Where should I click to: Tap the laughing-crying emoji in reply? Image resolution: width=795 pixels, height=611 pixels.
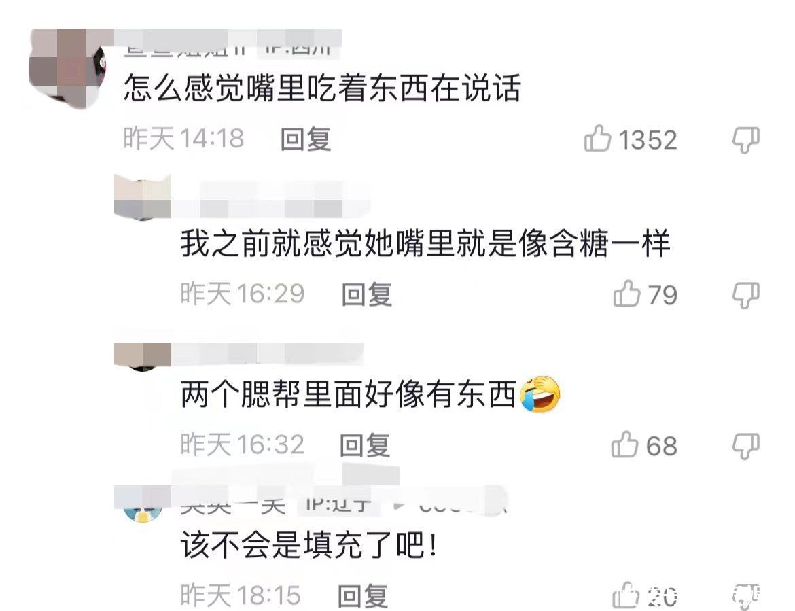[x=540, y=394]
